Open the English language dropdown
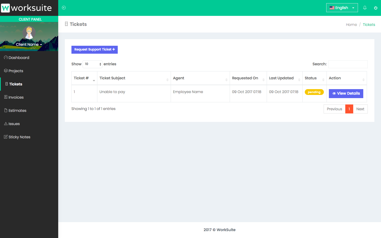 pyautogui.click(x=342, y=8)
